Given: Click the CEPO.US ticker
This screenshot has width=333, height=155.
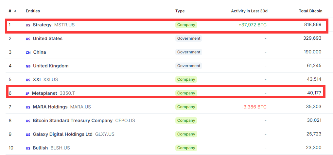Looking at the screenshot, I should coord(125,120).
